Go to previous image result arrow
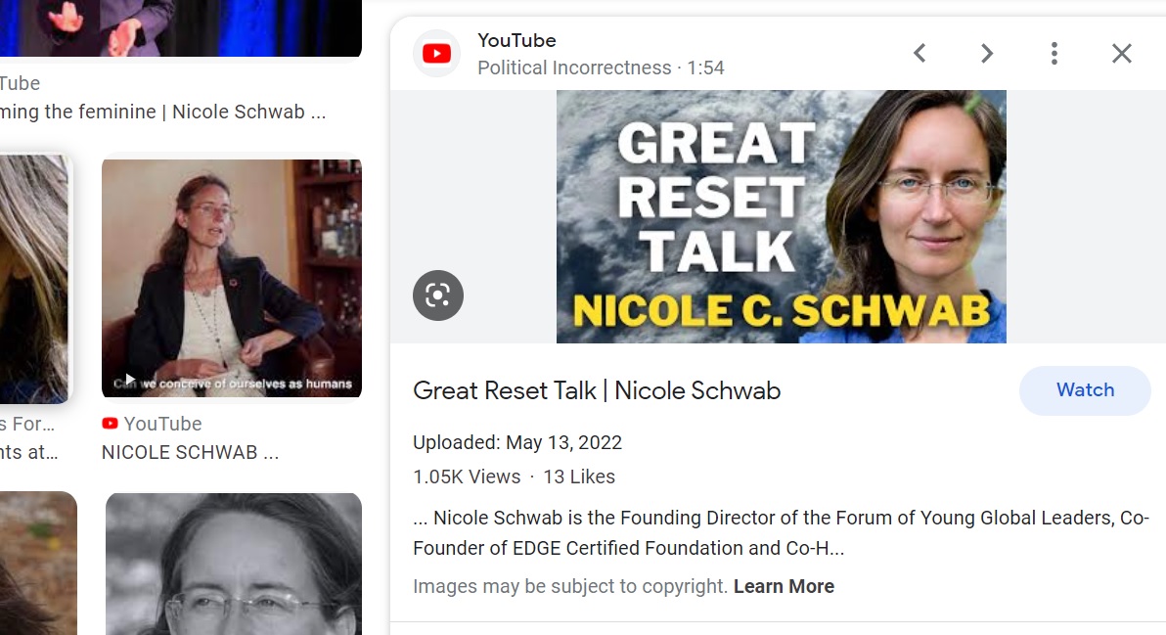The width and height of the screenshot is (1166, 635). click(919, 54)
